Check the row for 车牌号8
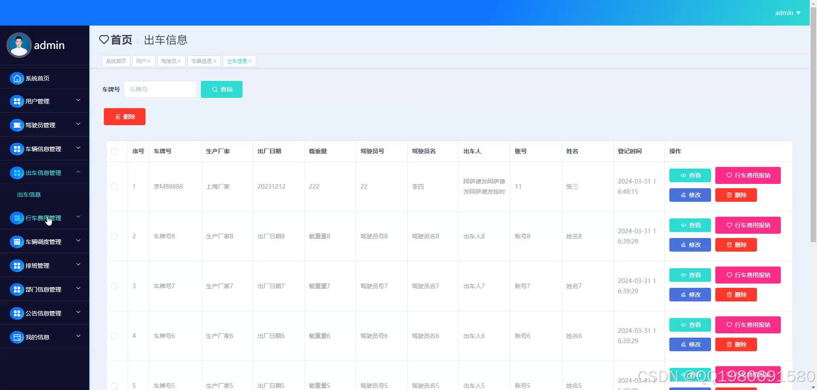 (x=114, y=236)
